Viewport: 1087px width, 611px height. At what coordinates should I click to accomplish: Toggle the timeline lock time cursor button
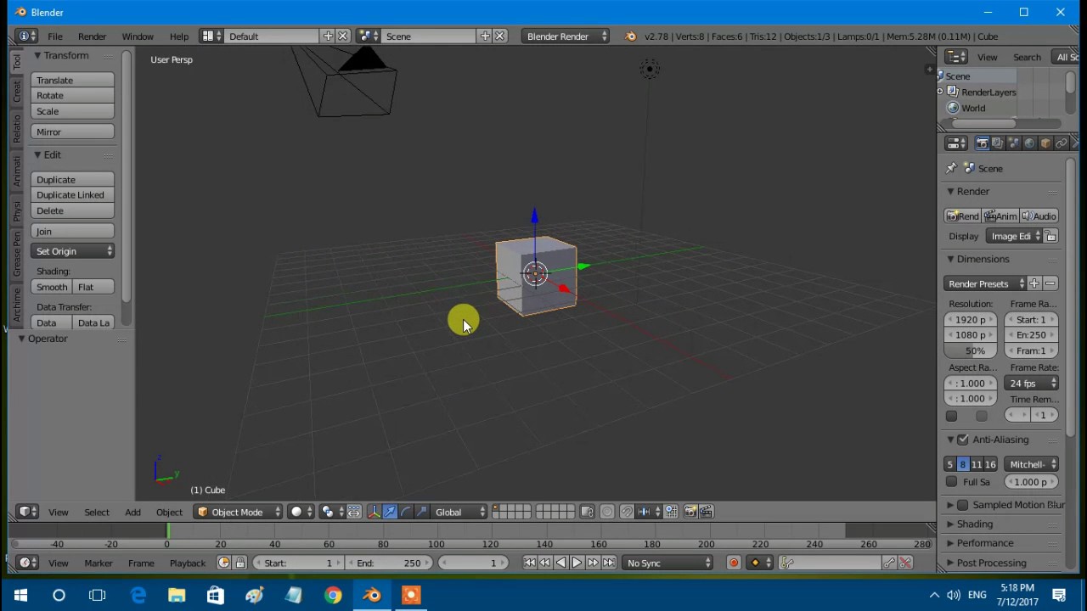pyautogui.click(x=240, y=563)
